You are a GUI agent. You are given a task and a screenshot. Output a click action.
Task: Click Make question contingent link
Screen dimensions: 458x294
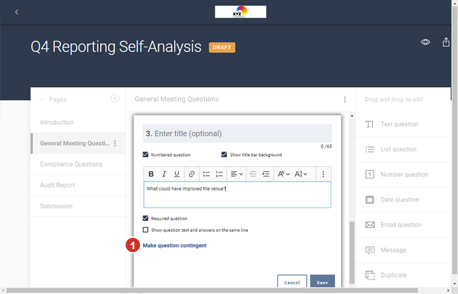pos(175,246)
